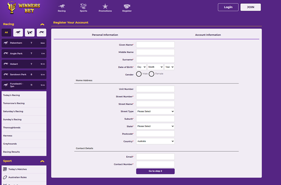Image resolution: width=281 pixels, height=185 pixels.
Task: Click the Login button
Action: point(228,7)
